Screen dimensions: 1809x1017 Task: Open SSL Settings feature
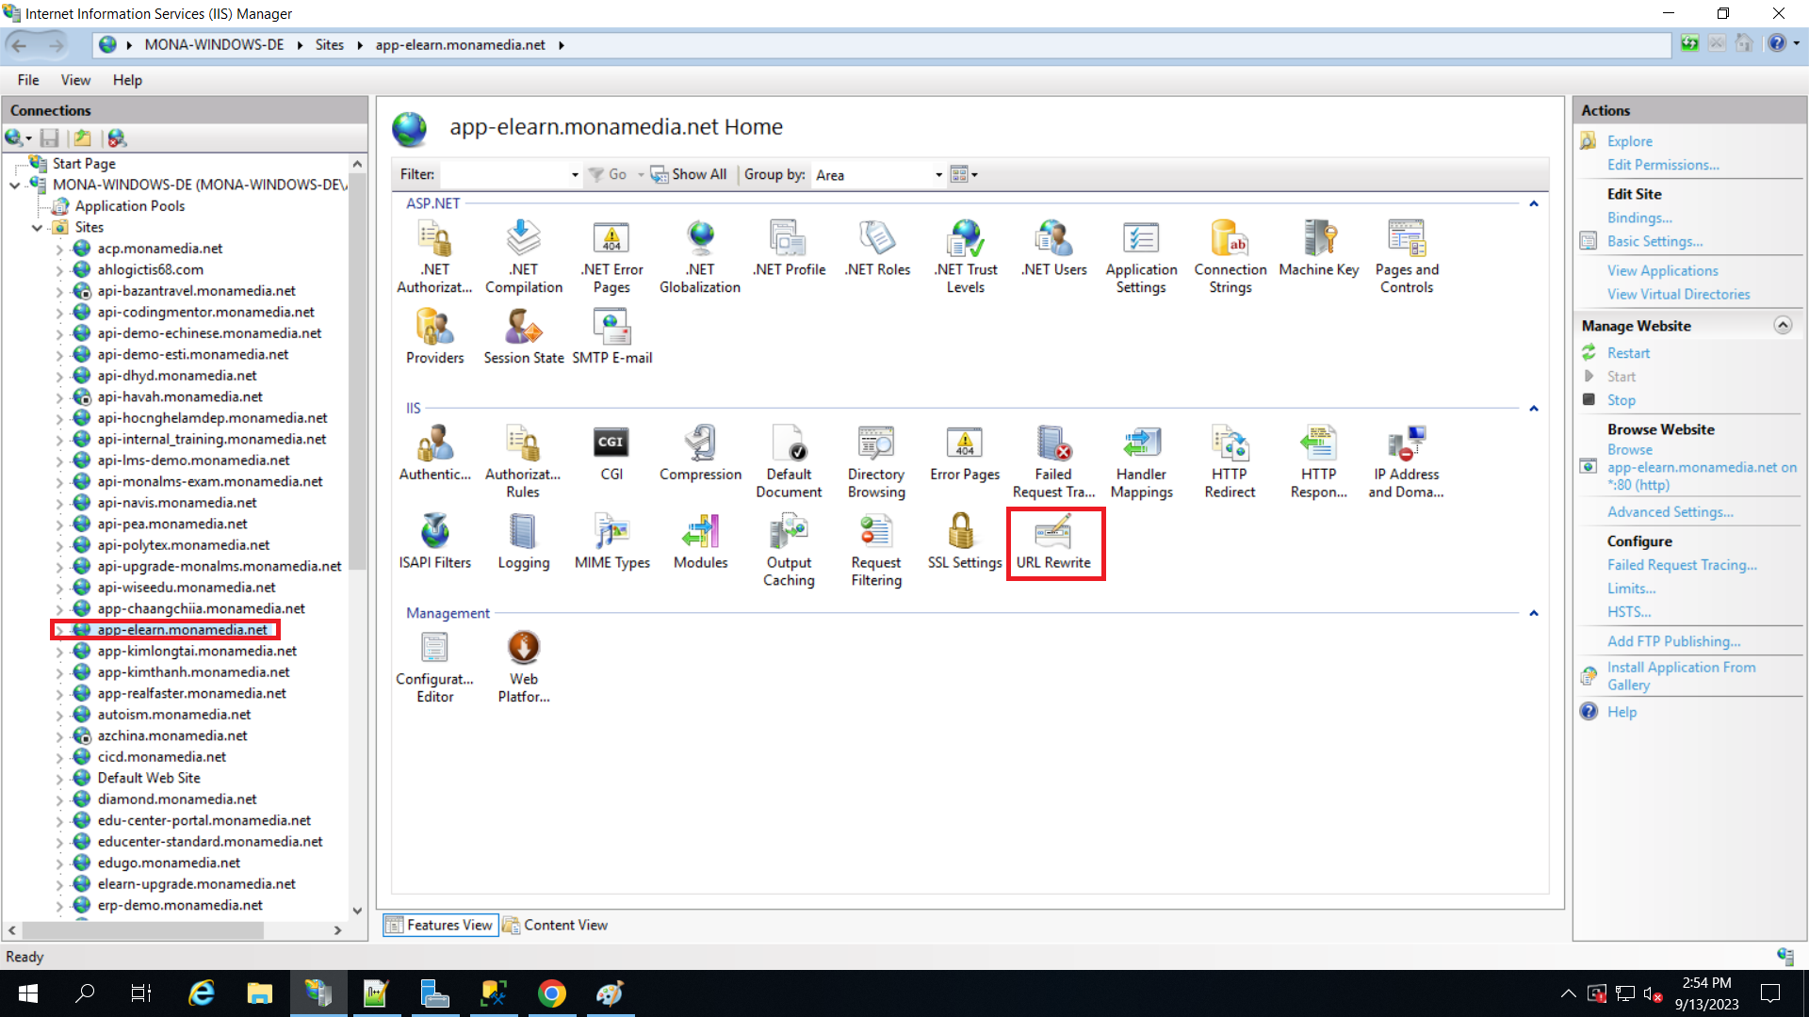pyautogui.click(x=965, y=542)
